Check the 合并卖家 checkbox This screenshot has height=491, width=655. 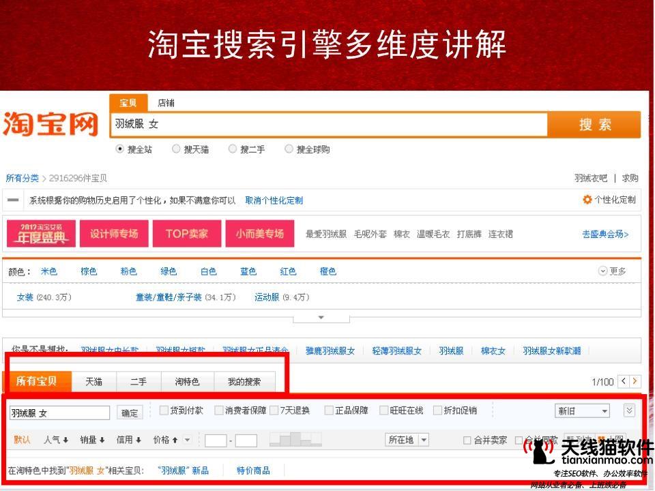point(467,440)
